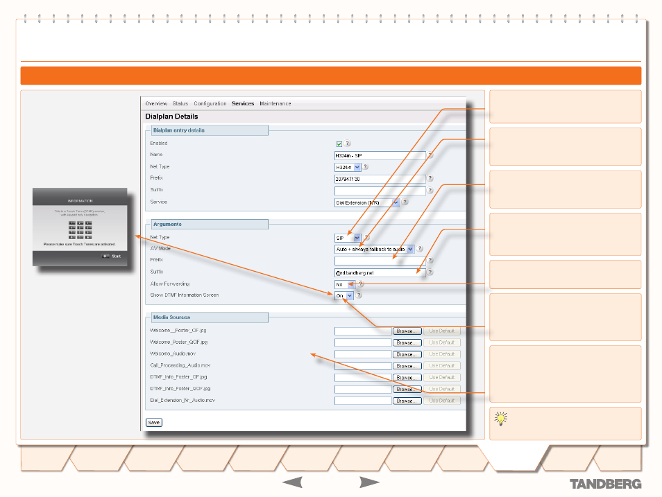Image resolution: width=662 pixels, height=497 pixels.
Task: Open help icon beside the Name field
Action: pos(430,155)
